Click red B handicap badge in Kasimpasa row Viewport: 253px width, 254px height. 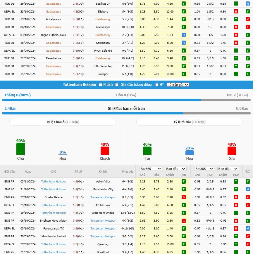point(236,43)
